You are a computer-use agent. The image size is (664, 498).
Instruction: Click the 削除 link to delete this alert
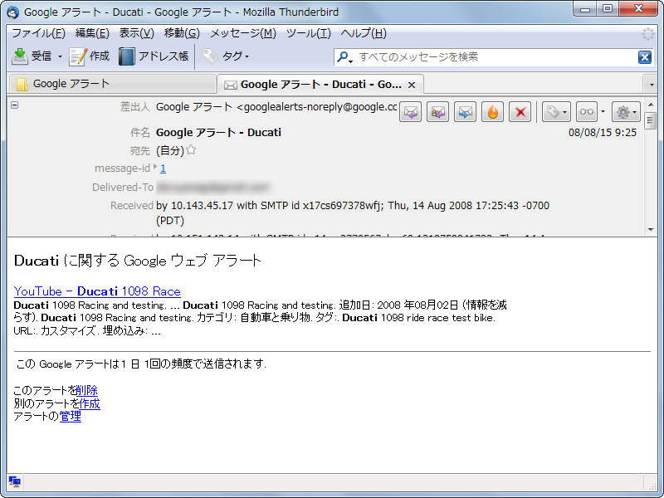87,390
